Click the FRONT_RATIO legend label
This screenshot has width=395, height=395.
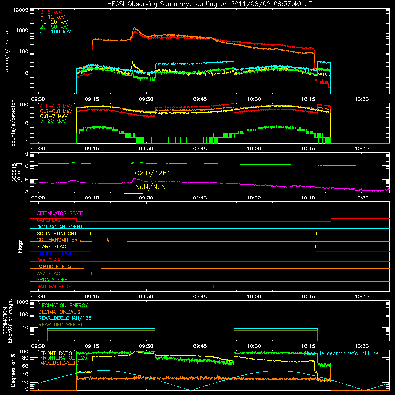(56, 353)
